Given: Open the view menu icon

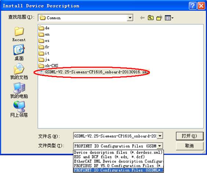Looking at the screenshot, I should tap(169, 18).
